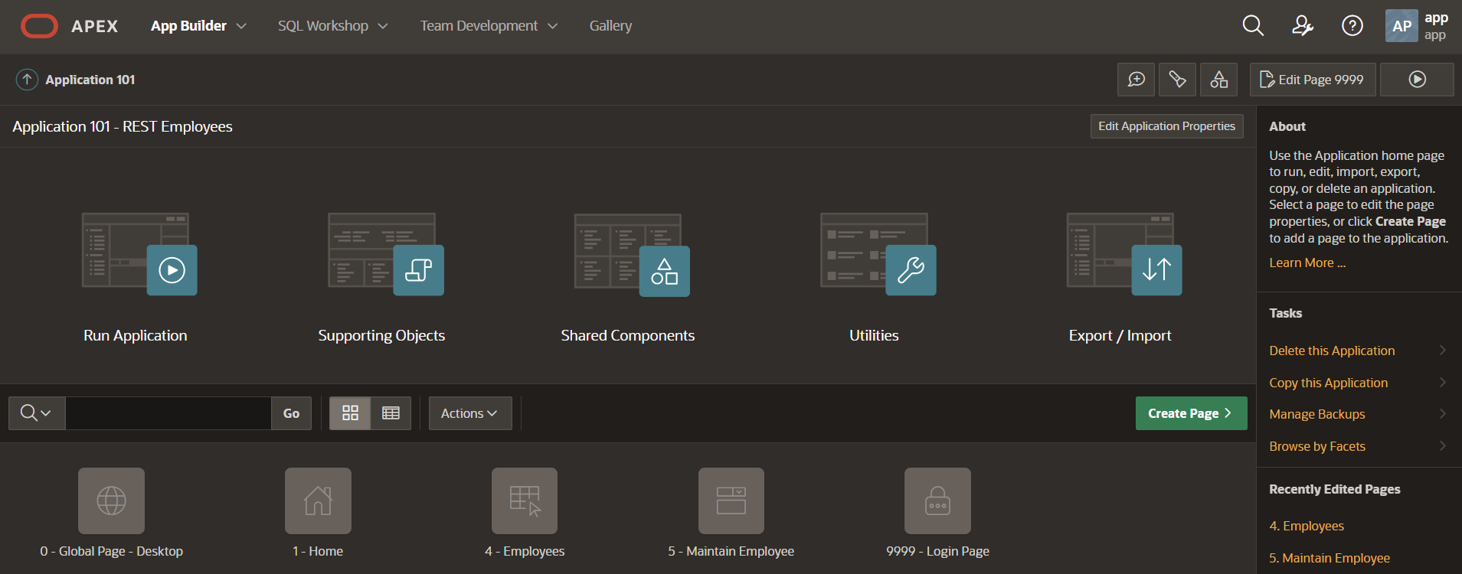
Task: Click Edit Page 9999 button
Action: coord(1313,80)
